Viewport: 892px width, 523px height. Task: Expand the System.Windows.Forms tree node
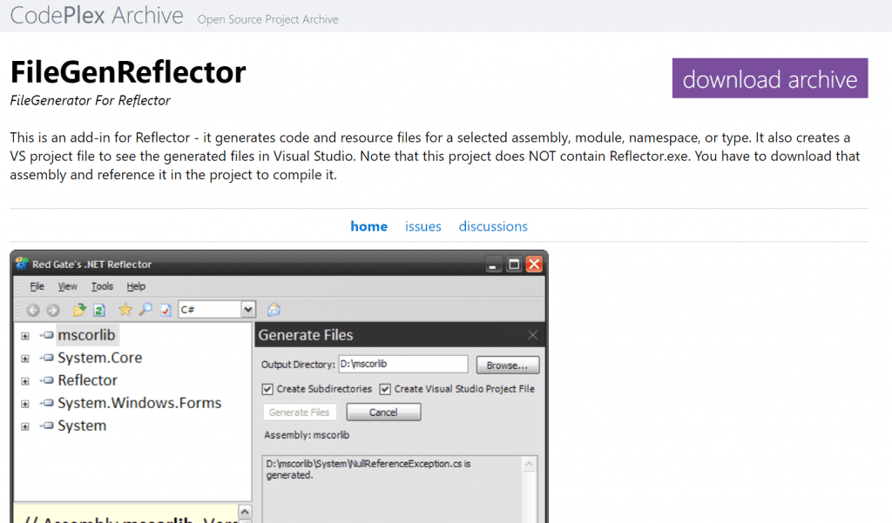25,404
